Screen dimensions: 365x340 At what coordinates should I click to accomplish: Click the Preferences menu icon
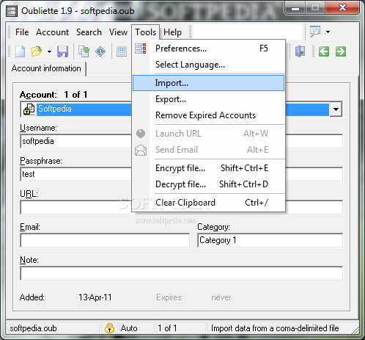tap(141, 48)
